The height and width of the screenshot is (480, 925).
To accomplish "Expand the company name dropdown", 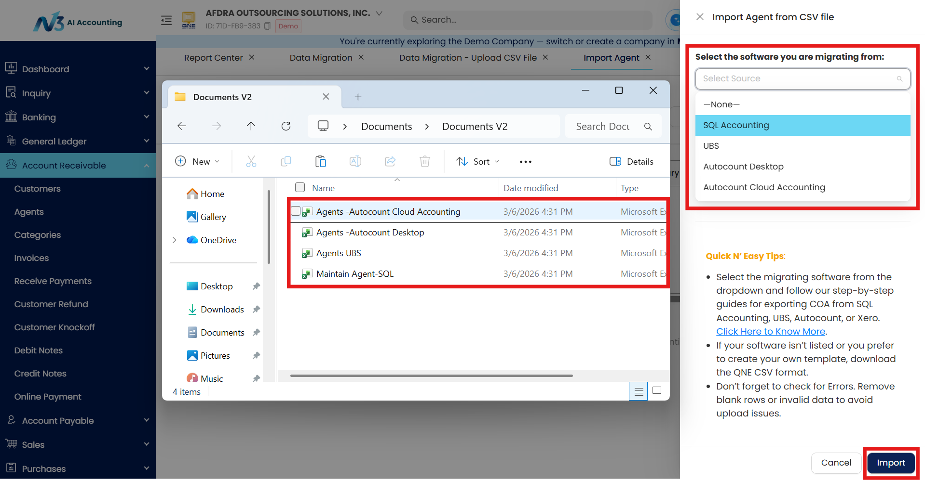I will (x=379, y=13).
